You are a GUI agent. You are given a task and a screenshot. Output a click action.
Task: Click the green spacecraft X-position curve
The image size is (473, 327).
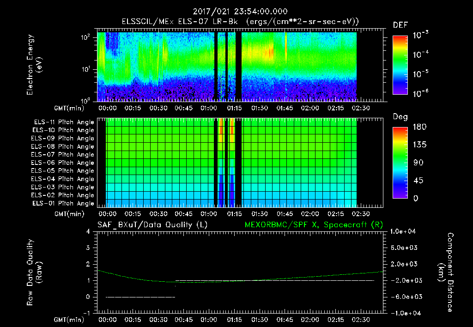coord(240,277)
